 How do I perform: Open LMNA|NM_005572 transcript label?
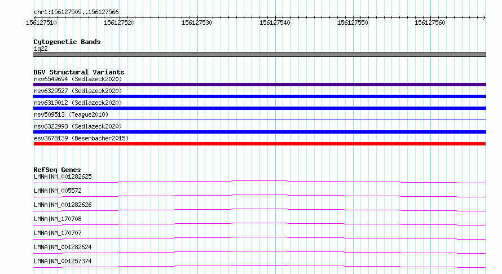(58, 191)
